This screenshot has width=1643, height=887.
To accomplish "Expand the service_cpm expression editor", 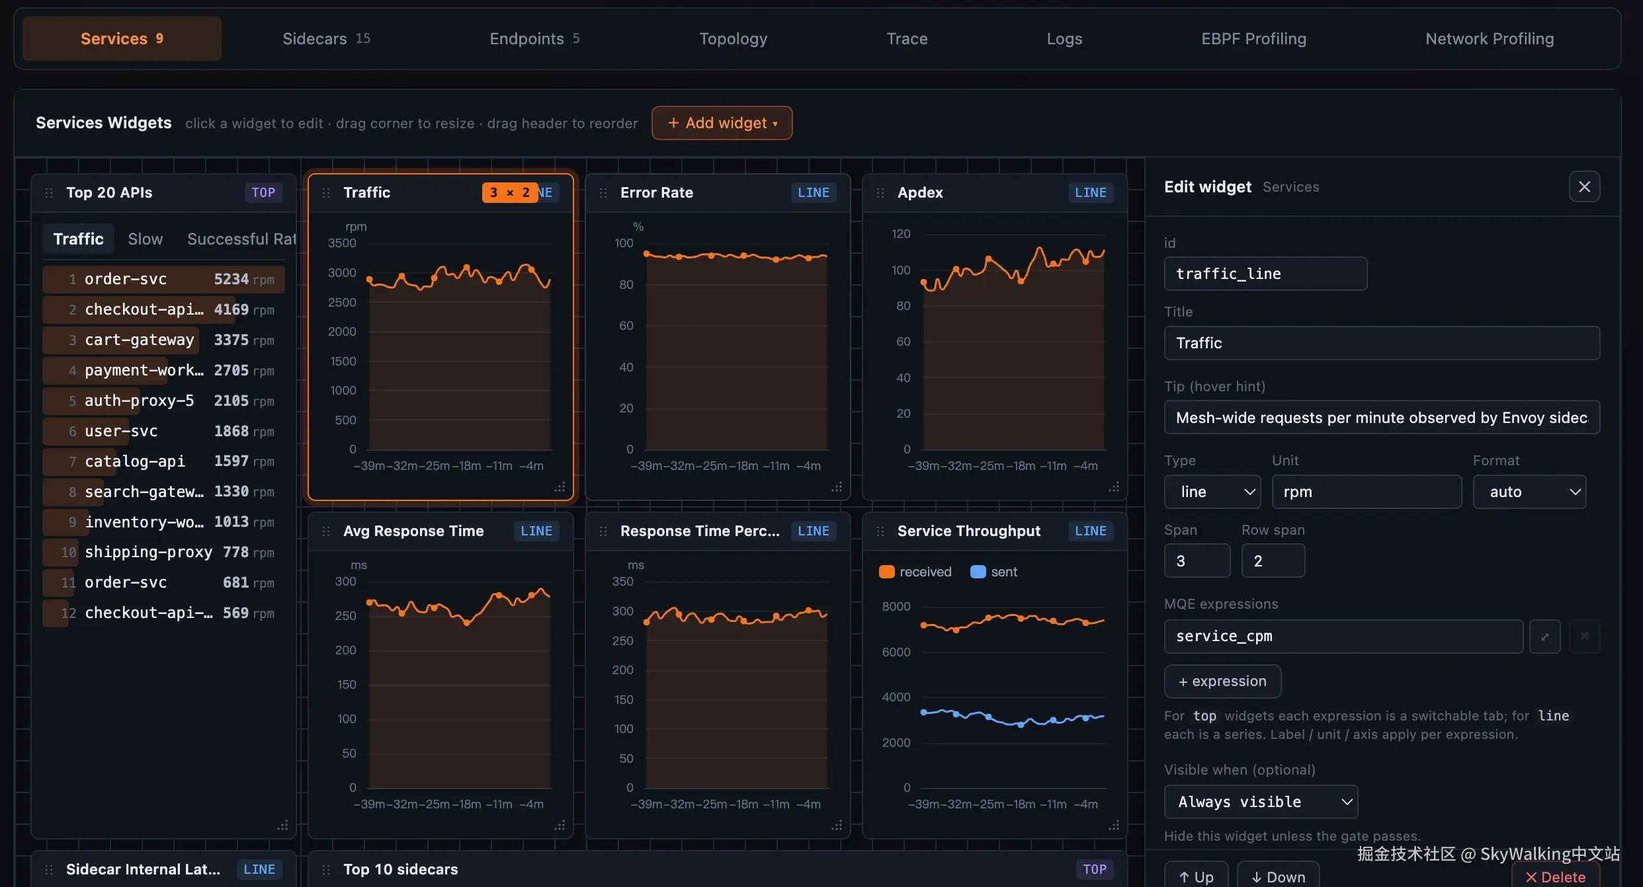I will (x=1545, y=636).
